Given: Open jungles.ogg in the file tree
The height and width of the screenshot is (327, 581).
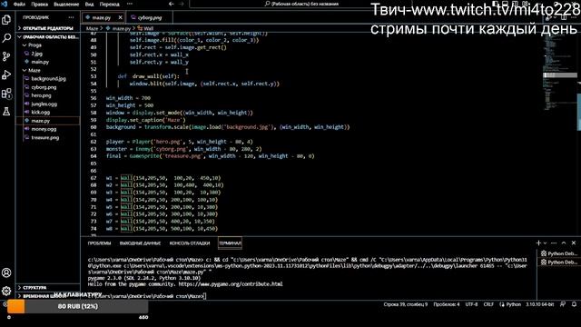Looking at the screenshot, I should (44, 104).
